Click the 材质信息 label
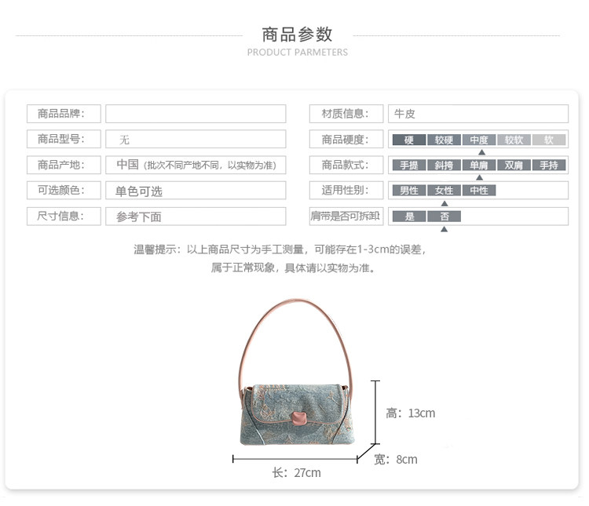 (x=345, y=114)
